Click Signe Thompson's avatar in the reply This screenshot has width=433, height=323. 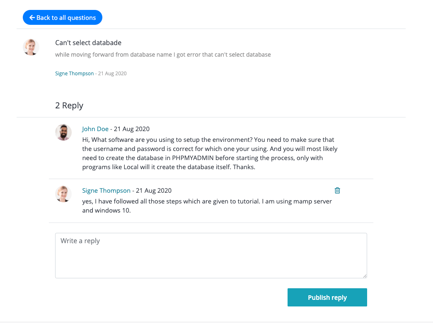coord(63,194)
